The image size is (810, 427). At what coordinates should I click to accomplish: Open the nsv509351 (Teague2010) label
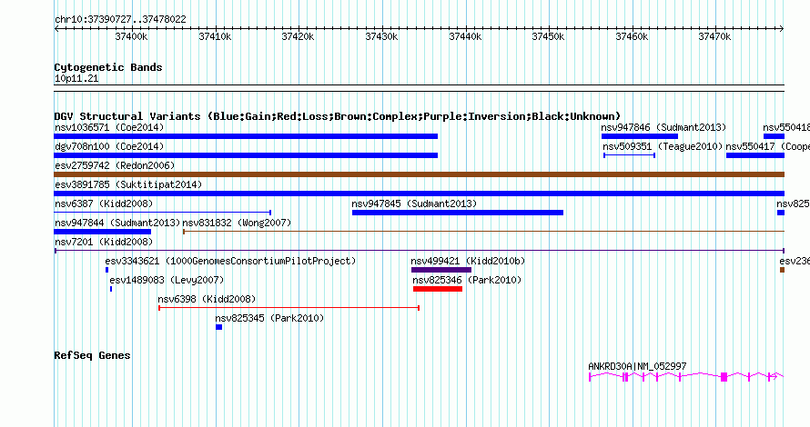click(x=663, y=146)
